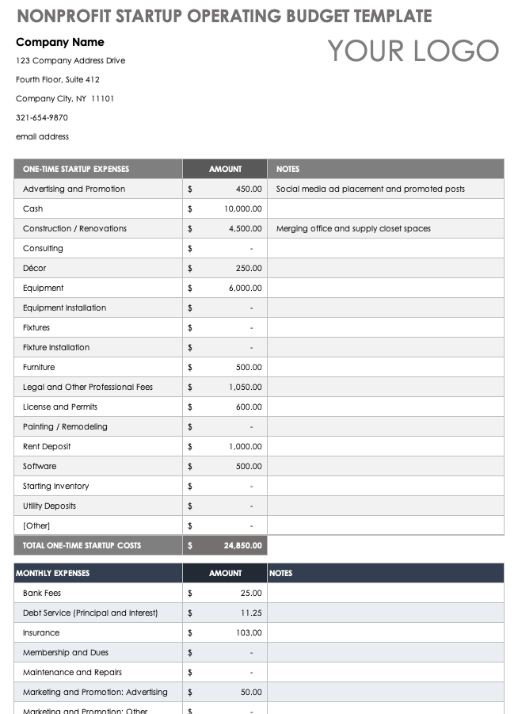Select the Company Name heading
Viewport: 518px width, 714px height.
pyautogui.click(x=60, y=42)
